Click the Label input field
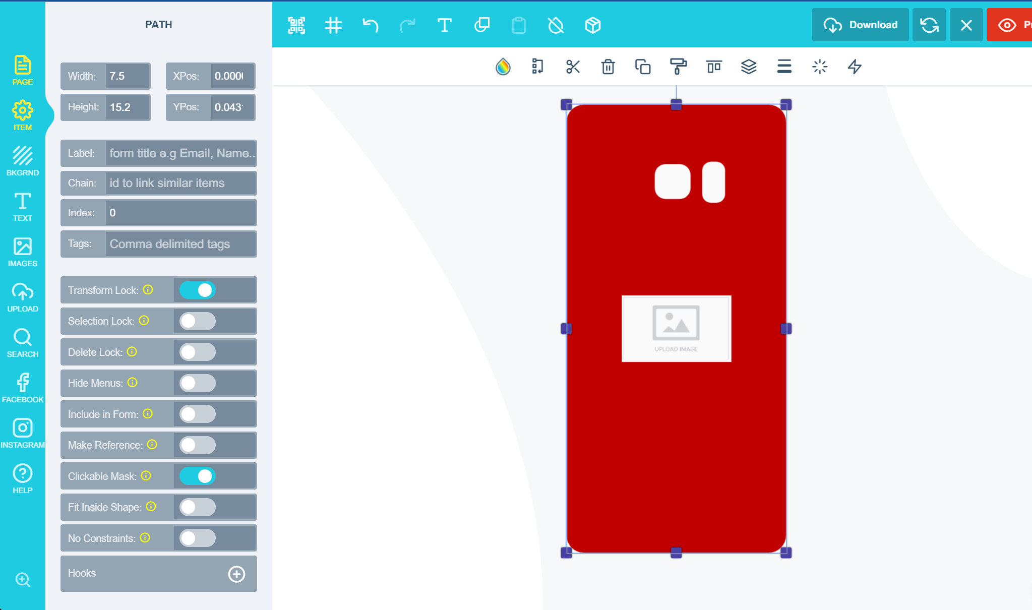The height and width of the screenshot is (610, 1032). [181, 153]
